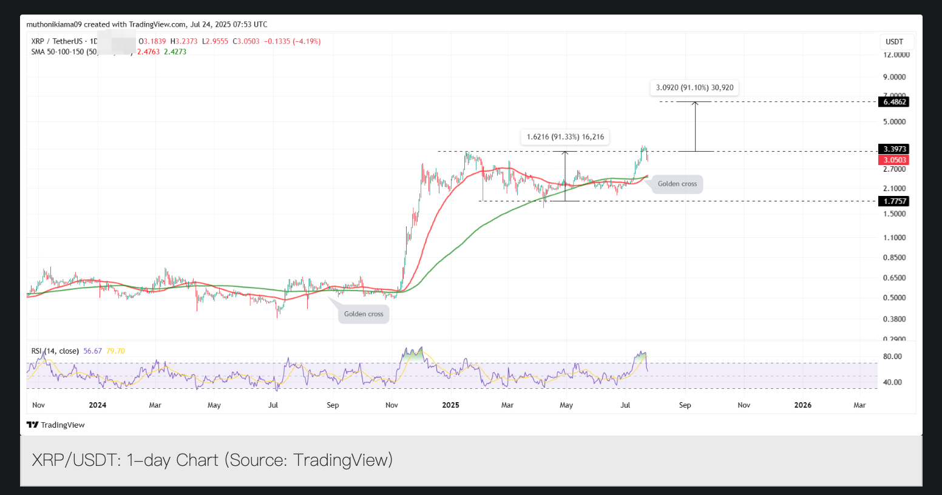
Task: Click the 1.7757 support price label
Action: tap(895, 201)
